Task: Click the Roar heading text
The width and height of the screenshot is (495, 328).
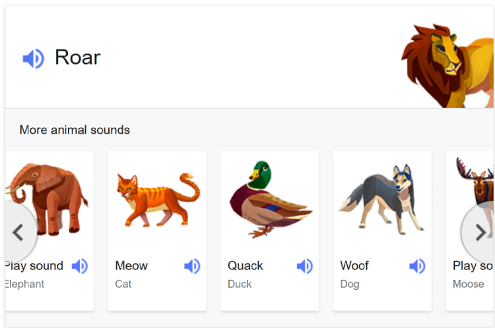Action: tap(78, 57)
